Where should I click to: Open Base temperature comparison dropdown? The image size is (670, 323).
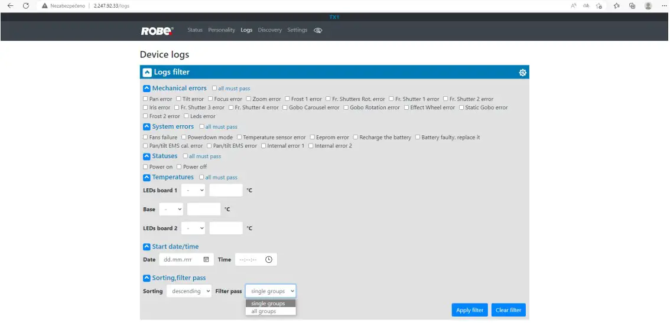click(x=171, y=210)
